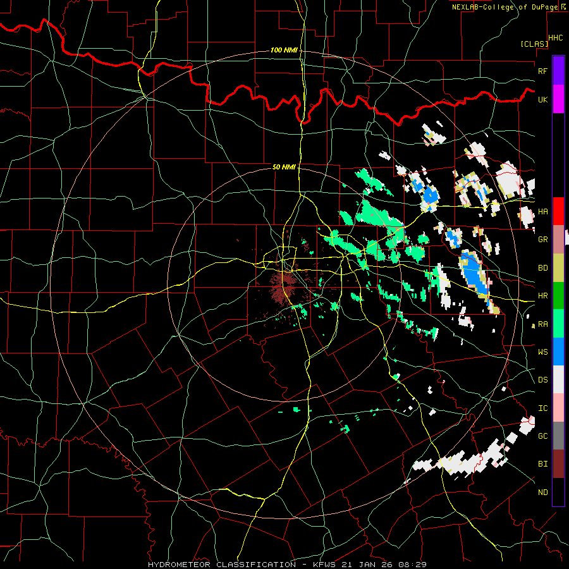Viewport: 569px width, 569px height.
Task: Pick the light green RA legend swatch
Action: (x=558, y=324)
